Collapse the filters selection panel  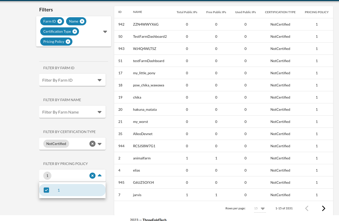point(105,31)
